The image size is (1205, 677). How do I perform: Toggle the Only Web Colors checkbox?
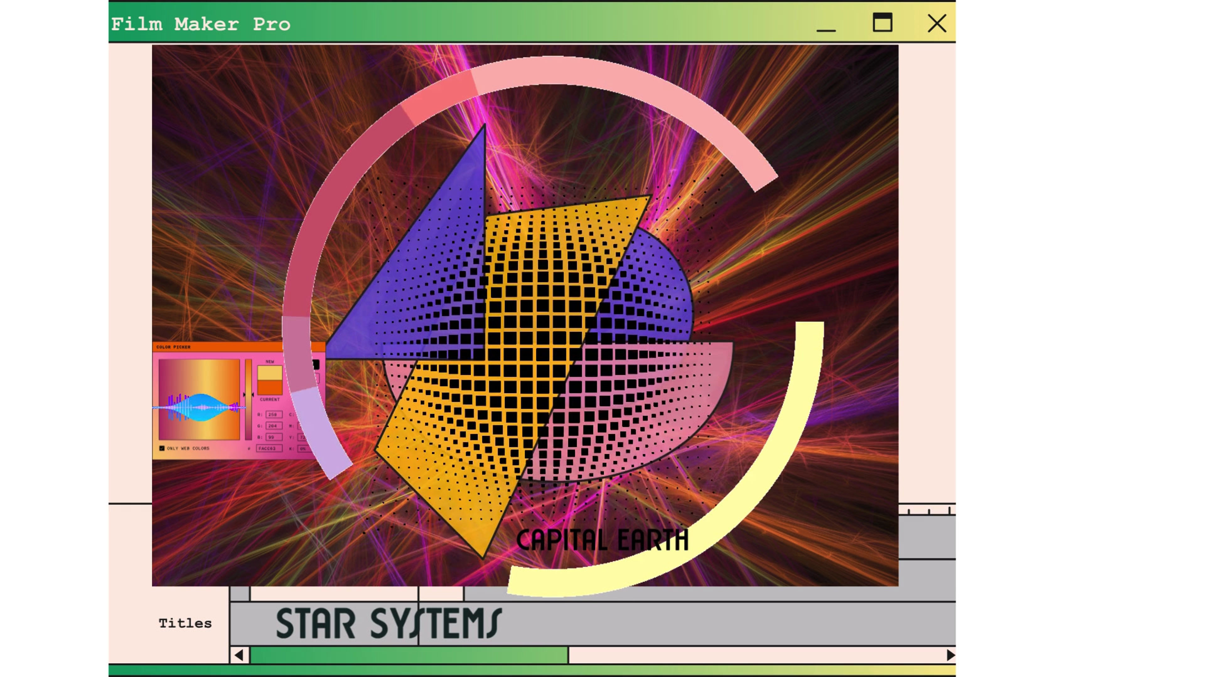[x=162, y=448]
